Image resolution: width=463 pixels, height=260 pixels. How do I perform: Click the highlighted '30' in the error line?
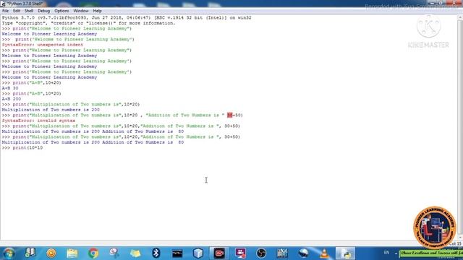[x=230, y=116]
